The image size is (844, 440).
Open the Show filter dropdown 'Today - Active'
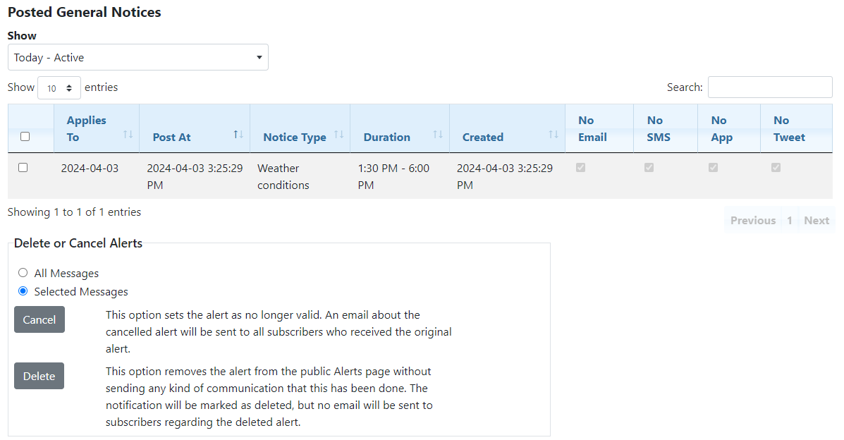[137, 57]
